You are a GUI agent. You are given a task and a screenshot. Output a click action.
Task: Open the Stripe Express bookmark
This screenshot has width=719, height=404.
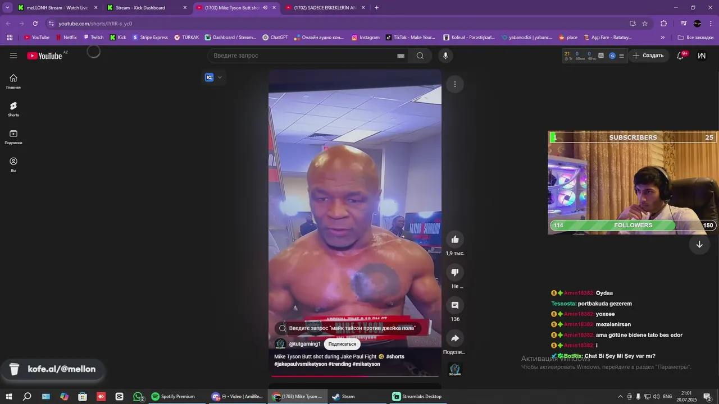(x=150, y=38)
